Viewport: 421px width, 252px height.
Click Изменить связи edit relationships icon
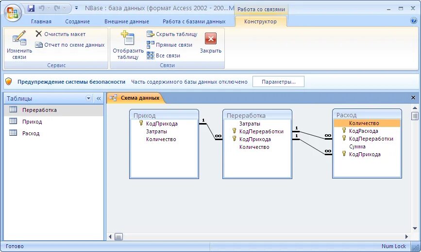coord(19,45)
